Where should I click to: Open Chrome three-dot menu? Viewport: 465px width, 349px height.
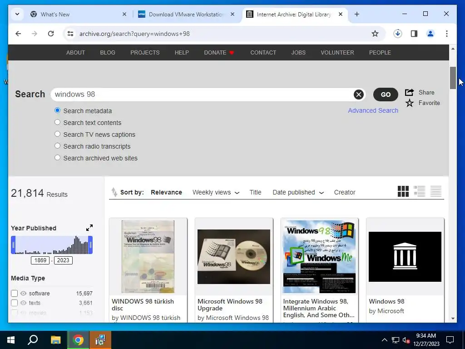pyautogui.click(x=447, y=34)
